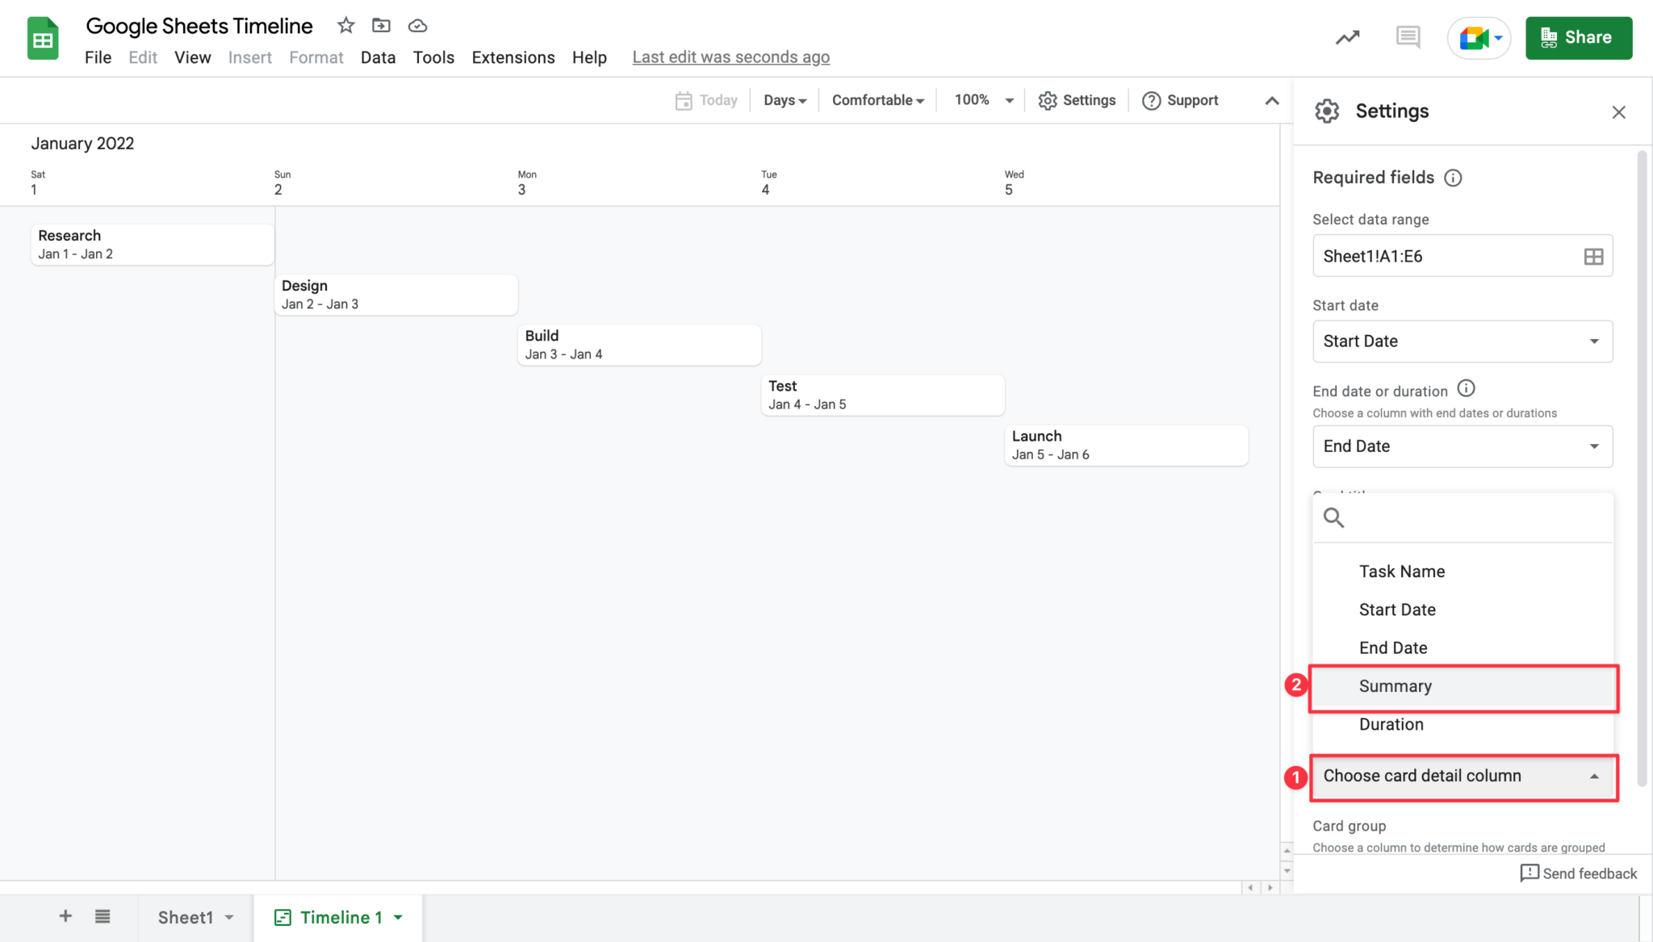Collapse the Choose card detail column dropdown

[1463, 777]
